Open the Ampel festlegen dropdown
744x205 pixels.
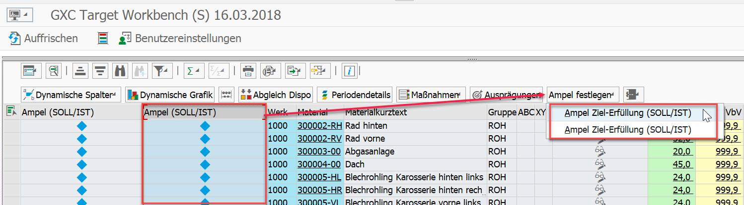(x=583, y=94)
